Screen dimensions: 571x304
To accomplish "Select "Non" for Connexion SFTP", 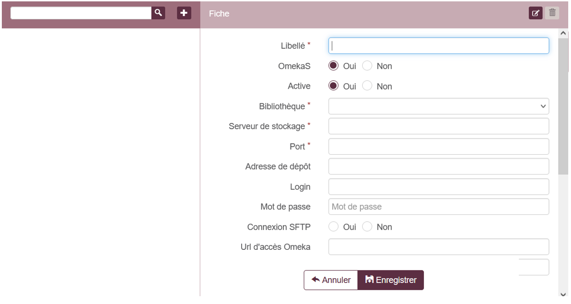I will pyautogui.click(x=367, y=226).
